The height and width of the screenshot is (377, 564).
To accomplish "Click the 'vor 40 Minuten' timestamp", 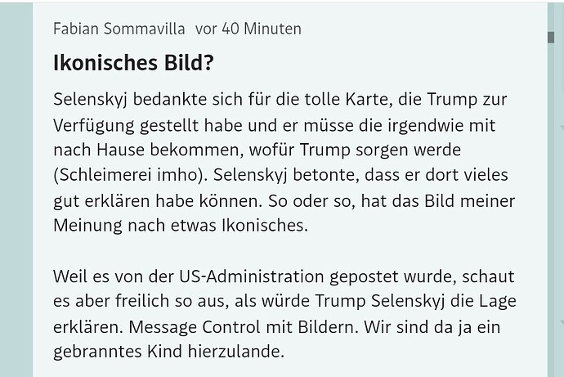I will 248,29.
